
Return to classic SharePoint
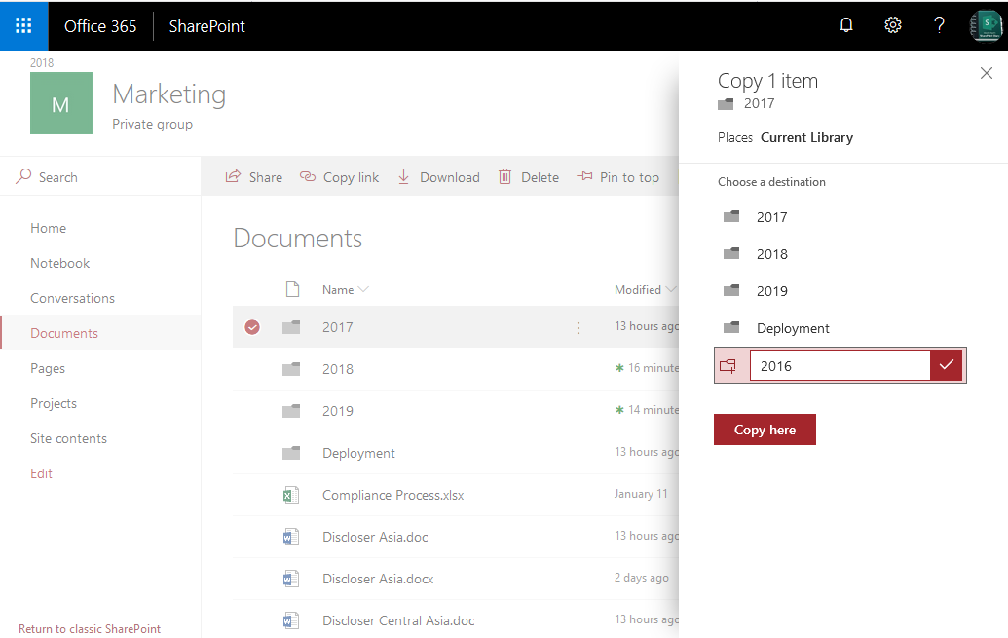coord(89,628)
